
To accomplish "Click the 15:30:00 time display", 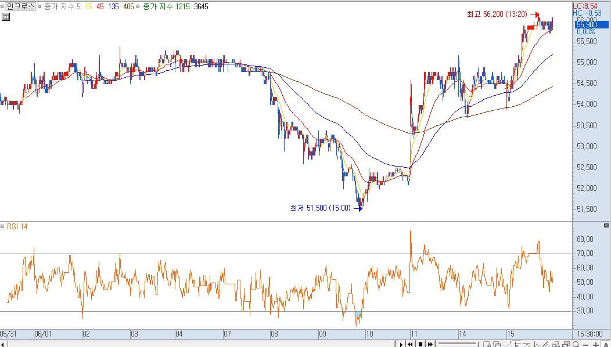I will [x=591, y=334].
